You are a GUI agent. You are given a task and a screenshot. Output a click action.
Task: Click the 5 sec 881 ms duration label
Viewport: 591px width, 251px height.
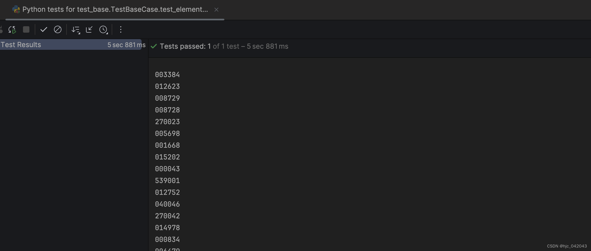tap(126, 45)
